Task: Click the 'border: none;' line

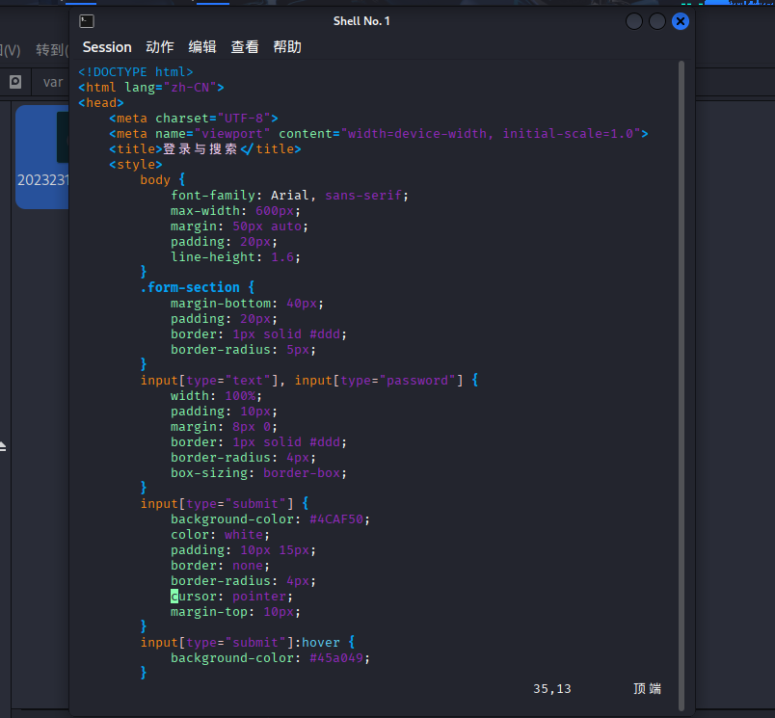Action: tap(220, 566)
